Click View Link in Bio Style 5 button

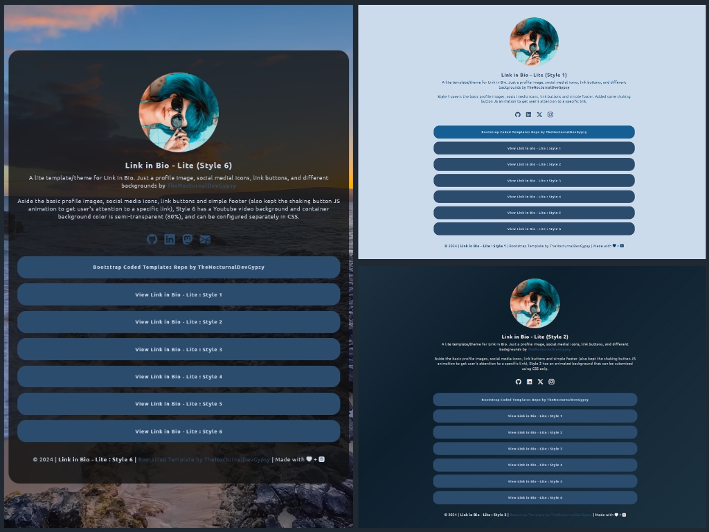pos(178,404)
